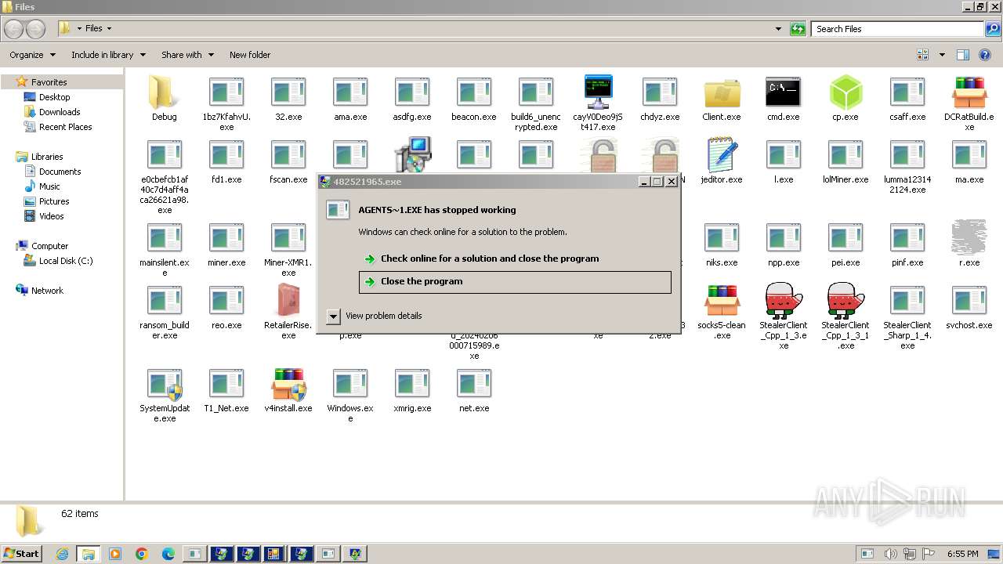Viewport: 1003px width, 564px height.
Task: Open Network in navigation pane
Action: point(47,291)
